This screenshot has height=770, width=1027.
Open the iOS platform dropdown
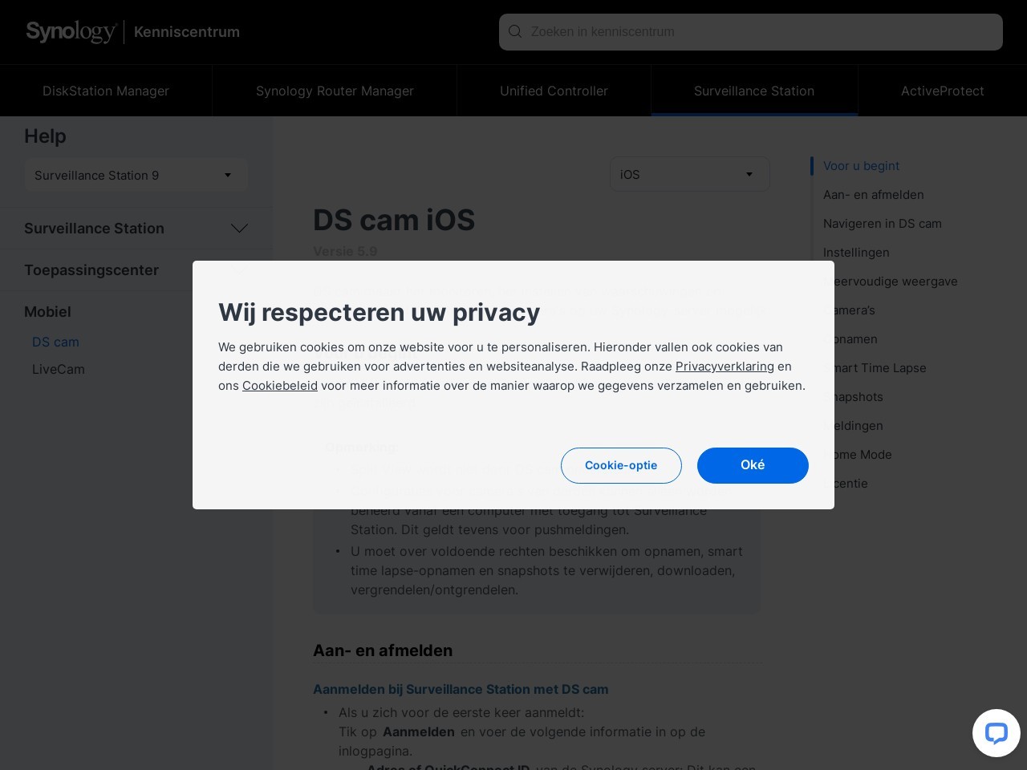689,174
